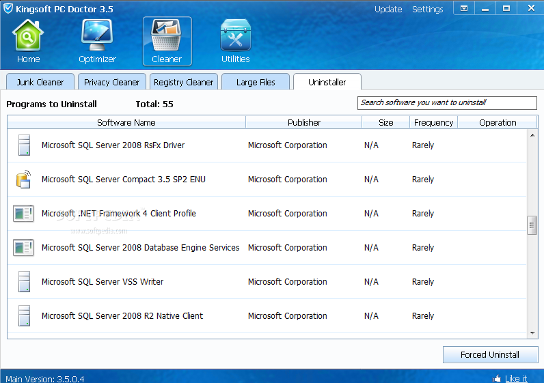The image size is (544, 383).
Task: Click the Like it thumbs-up icon
Action: pyautogui.click(x=497, y=378)
